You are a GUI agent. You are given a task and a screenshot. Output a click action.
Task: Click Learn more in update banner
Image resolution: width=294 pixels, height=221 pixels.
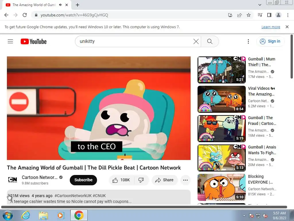pos(271,27)
